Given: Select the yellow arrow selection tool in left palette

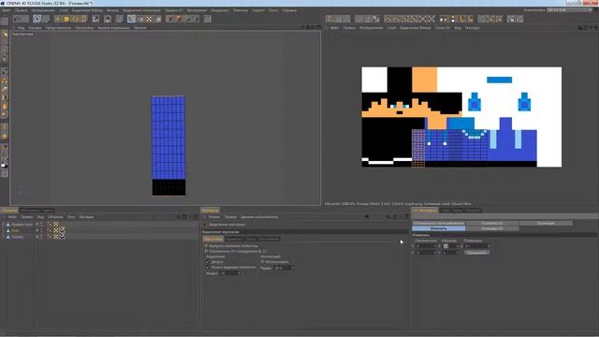Looking at the screenshot, I should (x=5, y=34).
